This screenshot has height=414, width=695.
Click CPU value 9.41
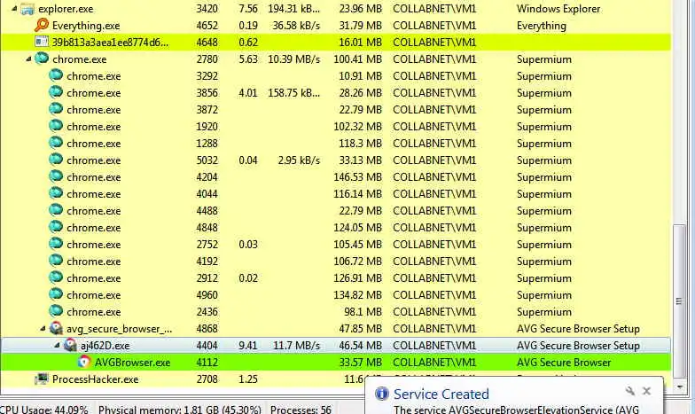tap(248, 346)
